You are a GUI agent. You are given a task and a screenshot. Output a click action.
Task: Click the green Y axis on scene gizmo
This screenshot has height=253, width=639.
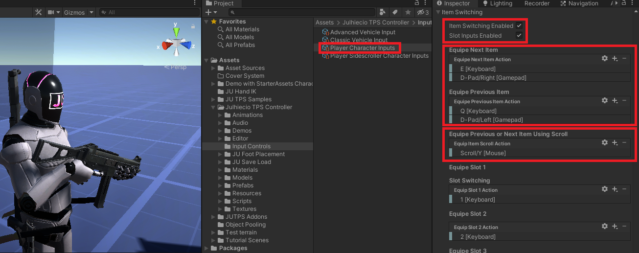[x=176, y=32]
